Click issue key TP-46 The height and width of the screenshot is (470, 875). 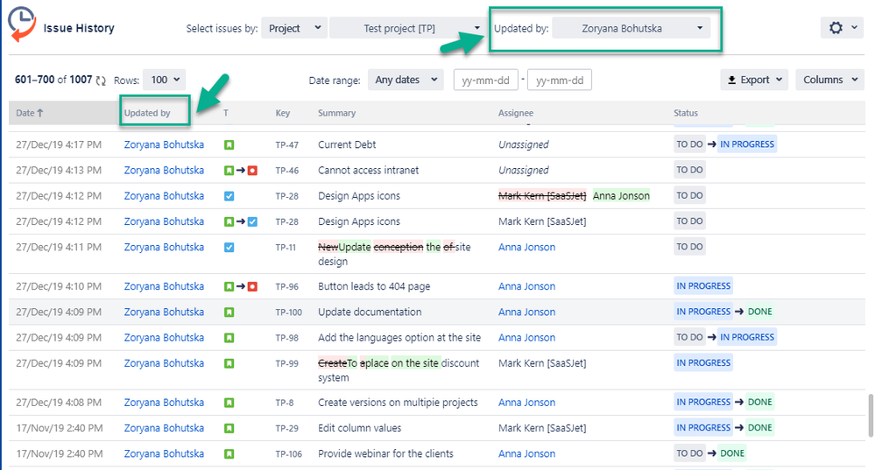(x=286, y=171)
